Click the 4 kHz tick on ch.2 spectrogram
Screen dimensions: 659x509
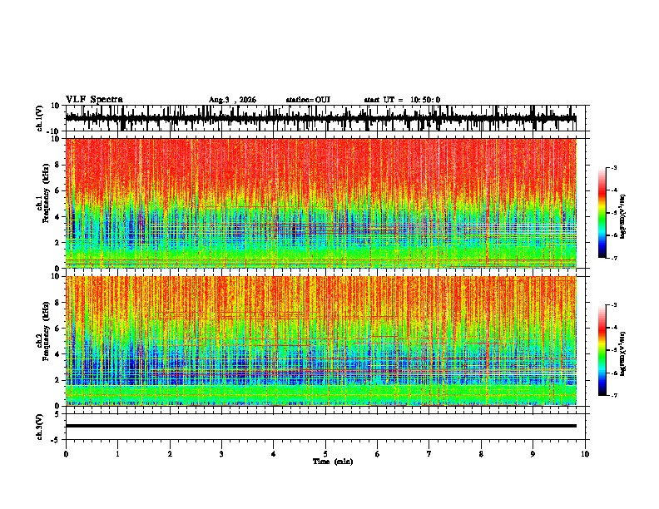coord(57,354)
